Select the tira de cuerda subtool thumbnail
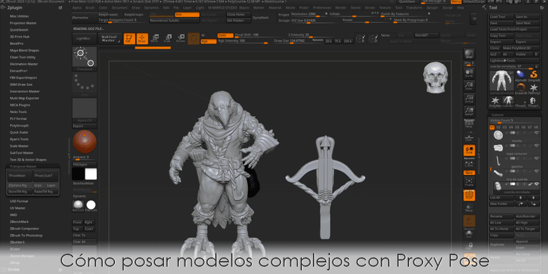The width and height of the screenshot is (548, 274). (x=498, y=173)
